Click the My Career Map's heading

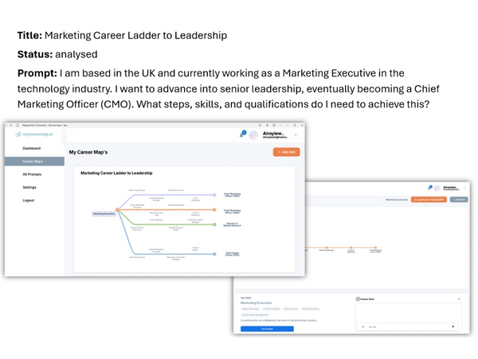[88, 152]
